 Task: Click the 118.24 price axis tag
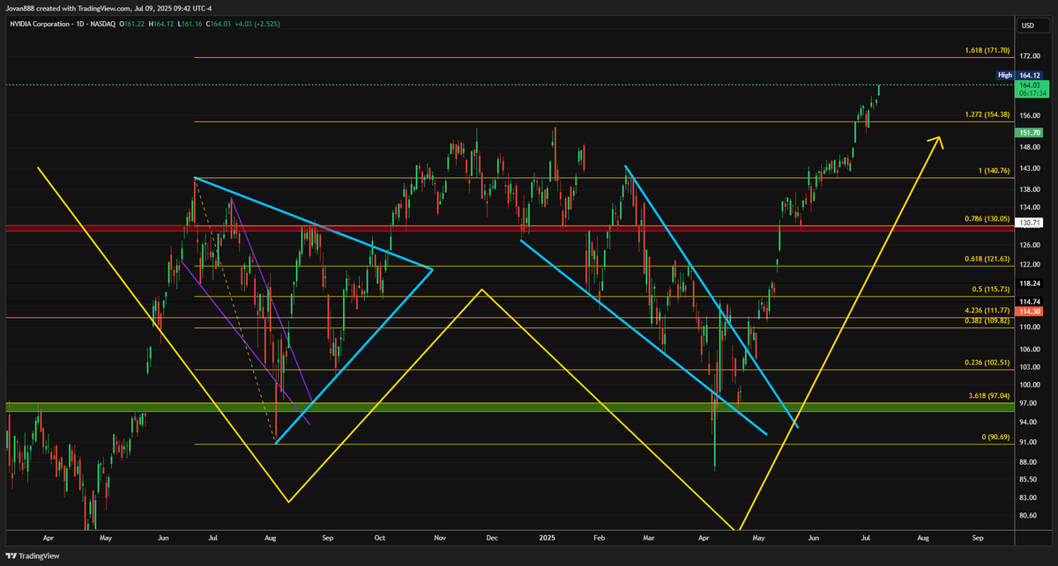[1031, 283]
